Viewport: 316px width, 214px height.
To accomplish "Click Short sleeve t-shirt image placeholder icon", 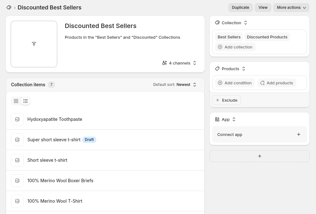I will coord(17,160).
